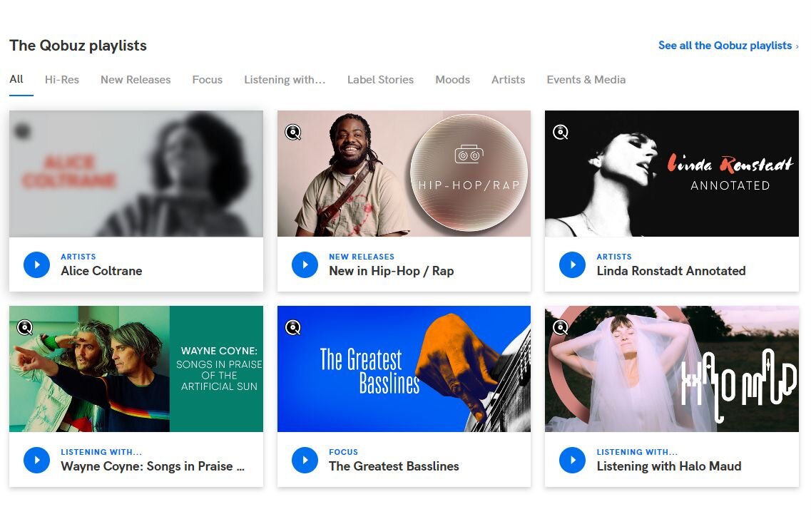The height and width of the screenshot is (519, 811).
Task: Show the Moods tab
Action: click(x=452, y=80)
